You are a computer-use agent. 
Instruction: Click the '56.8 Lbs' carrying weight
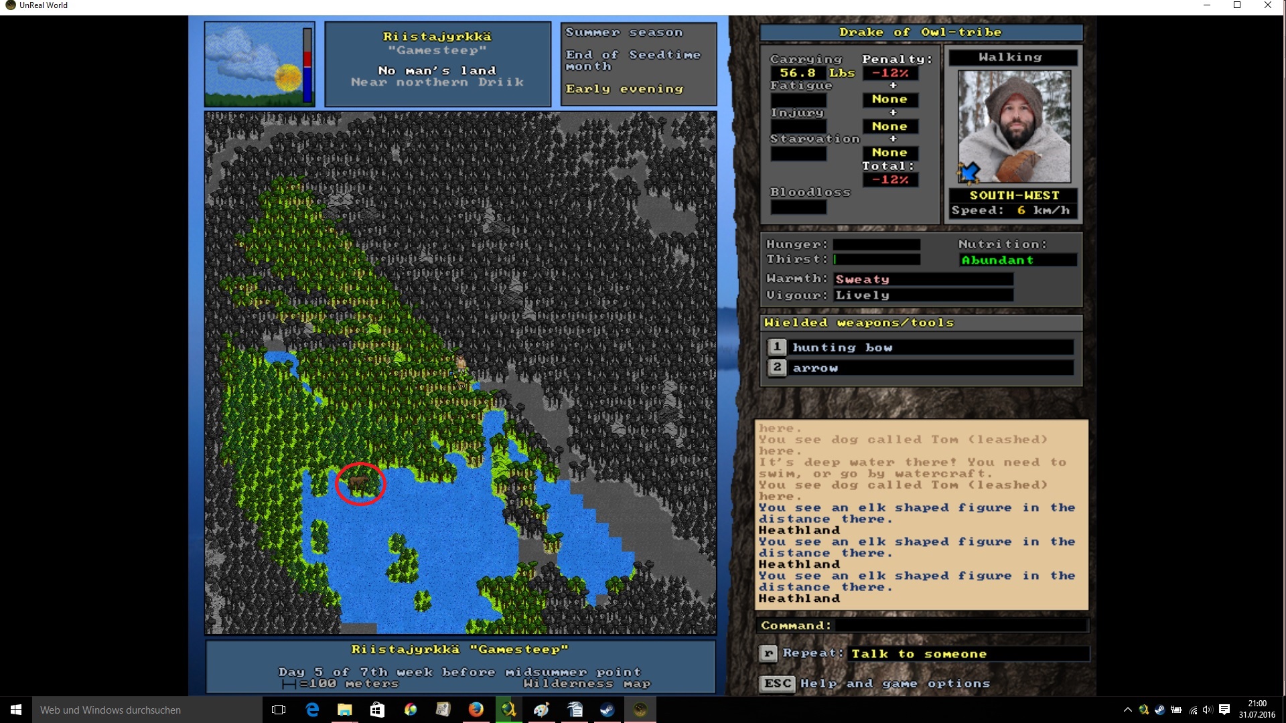(x=817, y=73)
